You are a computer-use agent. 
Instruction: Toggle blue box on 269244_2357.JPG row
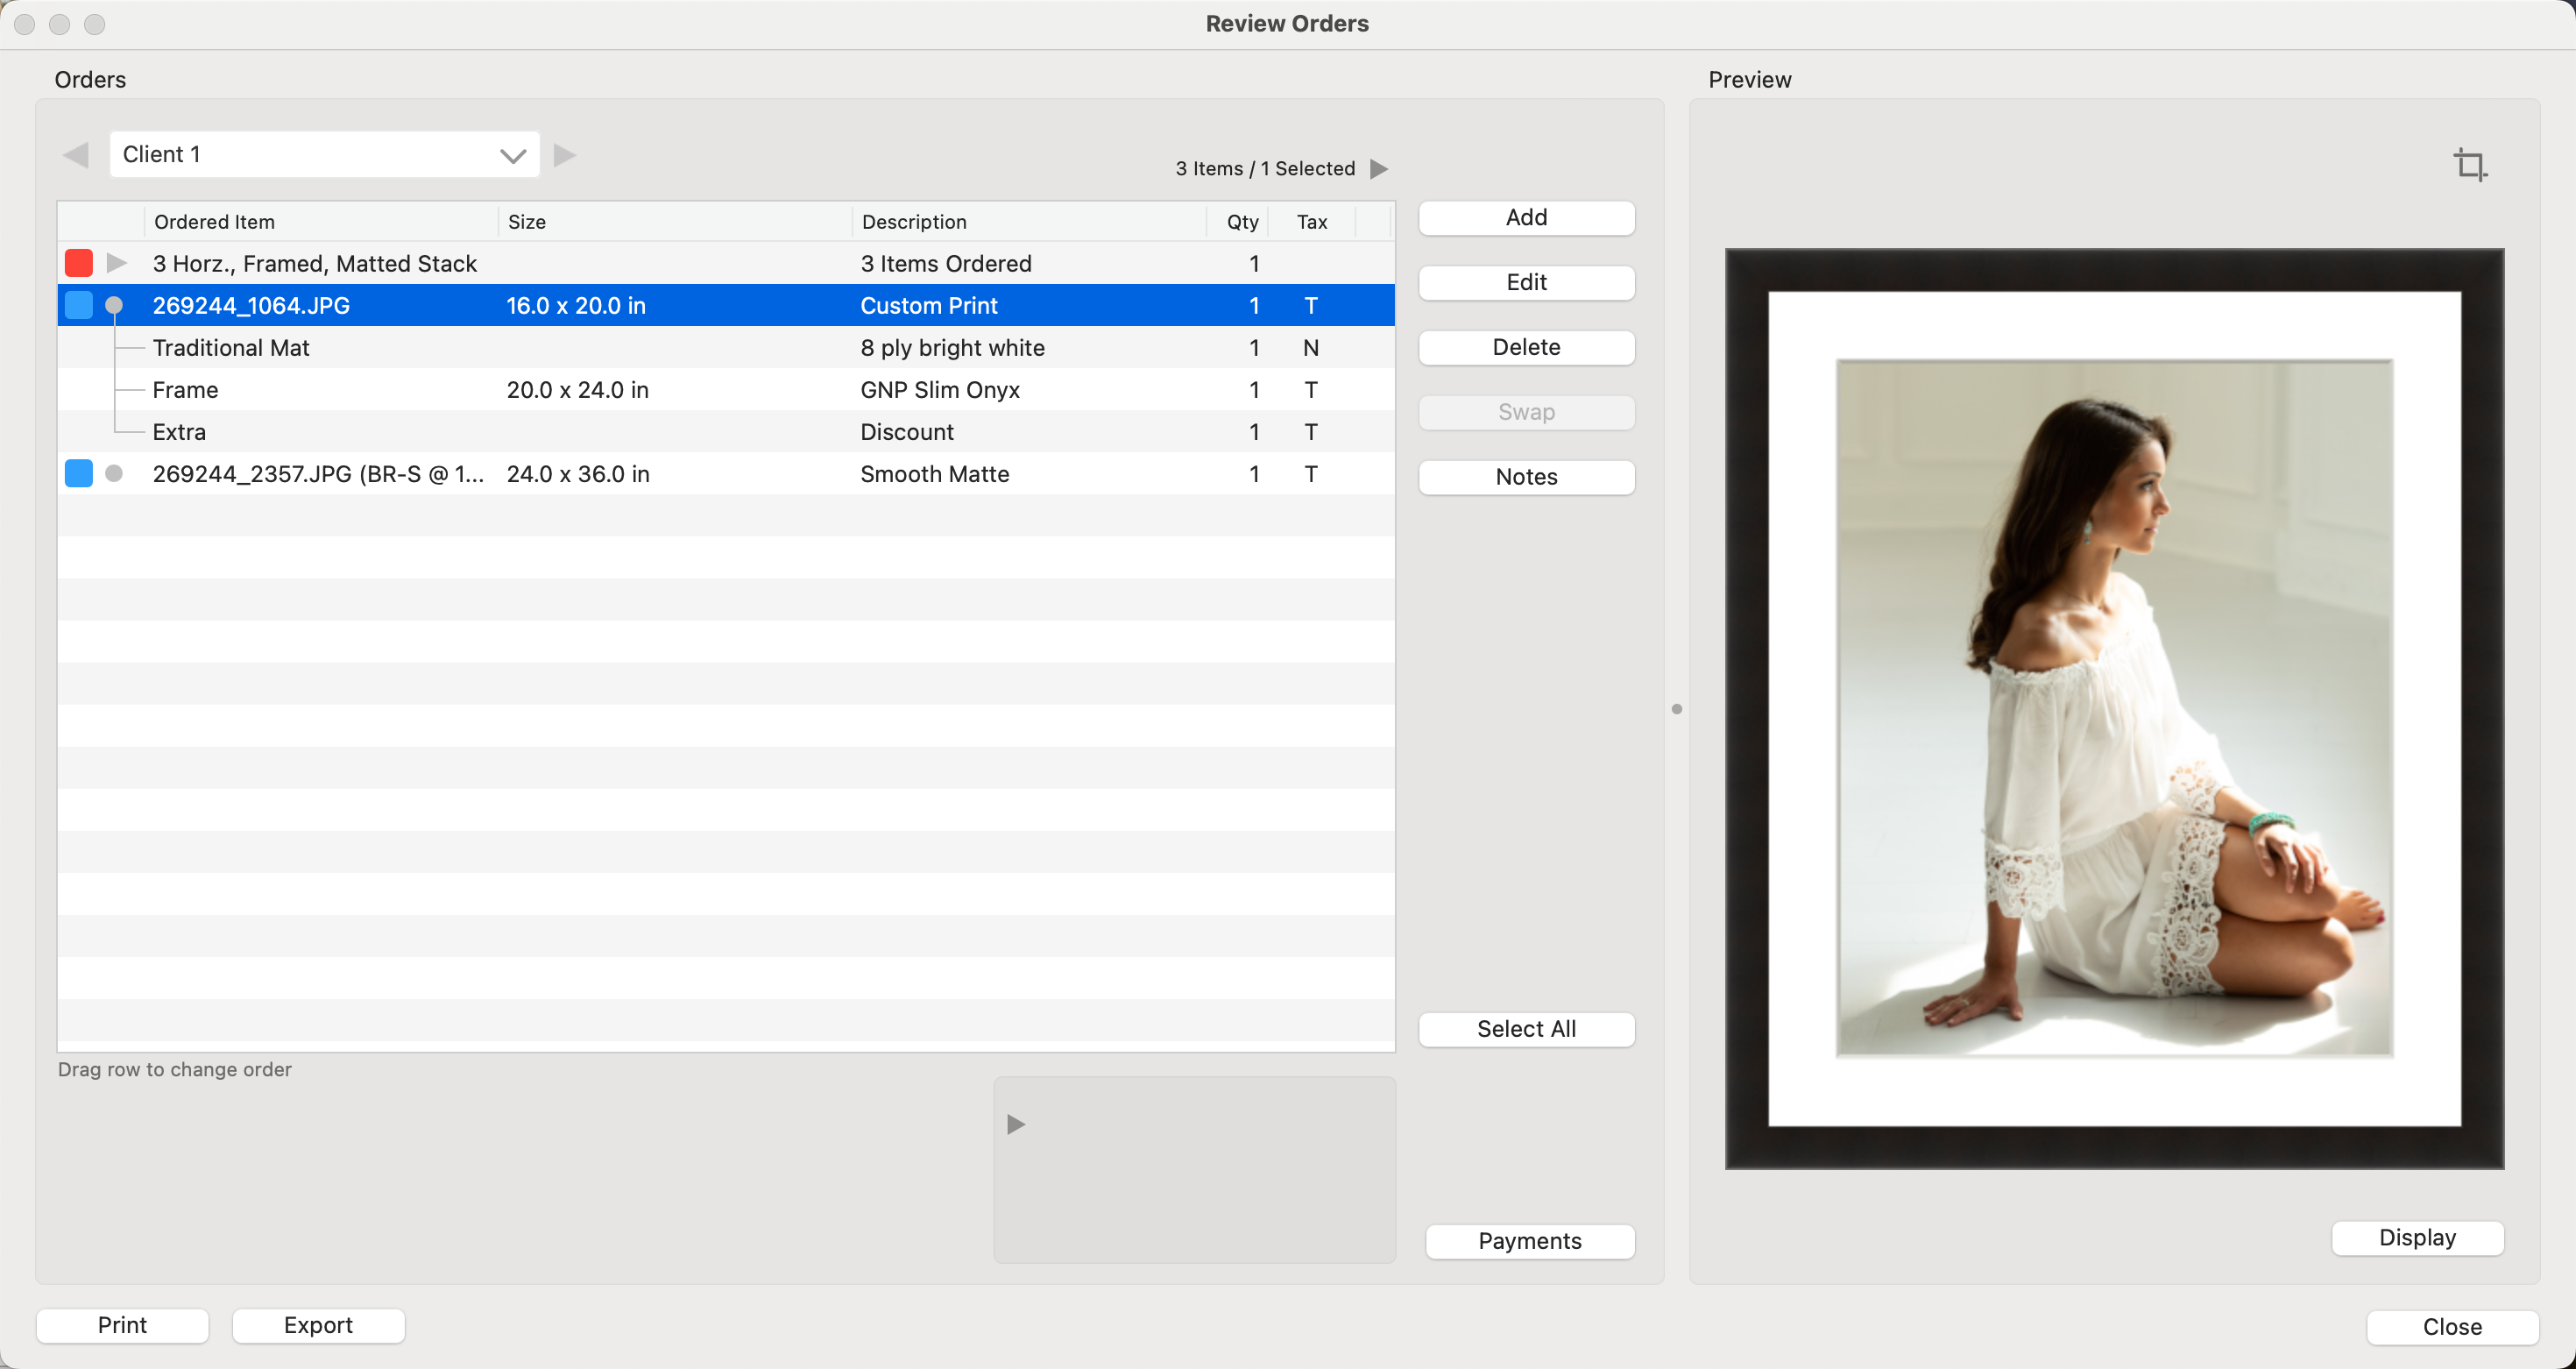(x=79, y=473)
